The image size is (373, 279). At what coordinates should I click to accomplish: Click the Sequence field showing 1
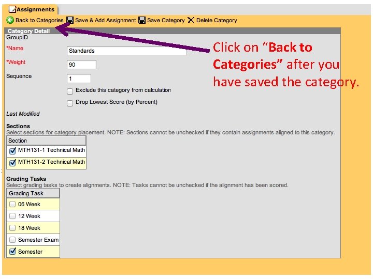click(79, 79)
